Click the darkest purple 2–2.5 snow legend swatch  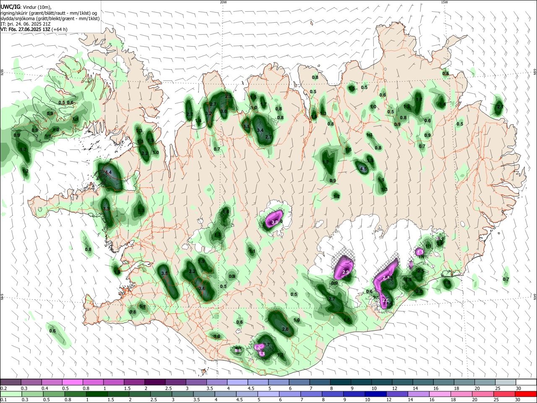pyautogui.click(x=155, y=382)
